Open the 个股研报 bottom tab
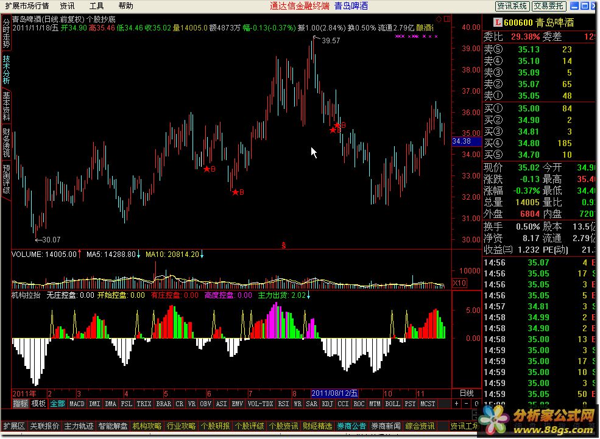This screenshot has width=600, height=439. tap(215, 426)
